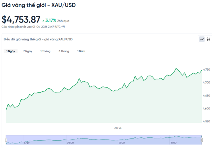212x148 pixels.
Task: Select the 1 Ngày time range
Action: pos(11,51)
